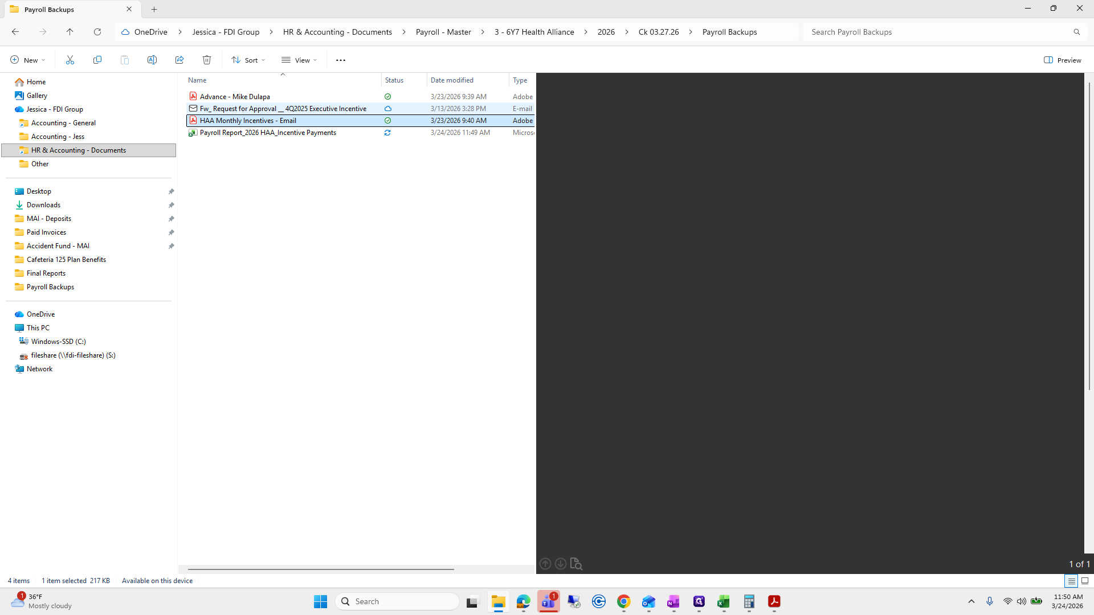This screenshot has width=1094, height=615.
Task: Click the Delete trash icon
Action: point(207,60)
